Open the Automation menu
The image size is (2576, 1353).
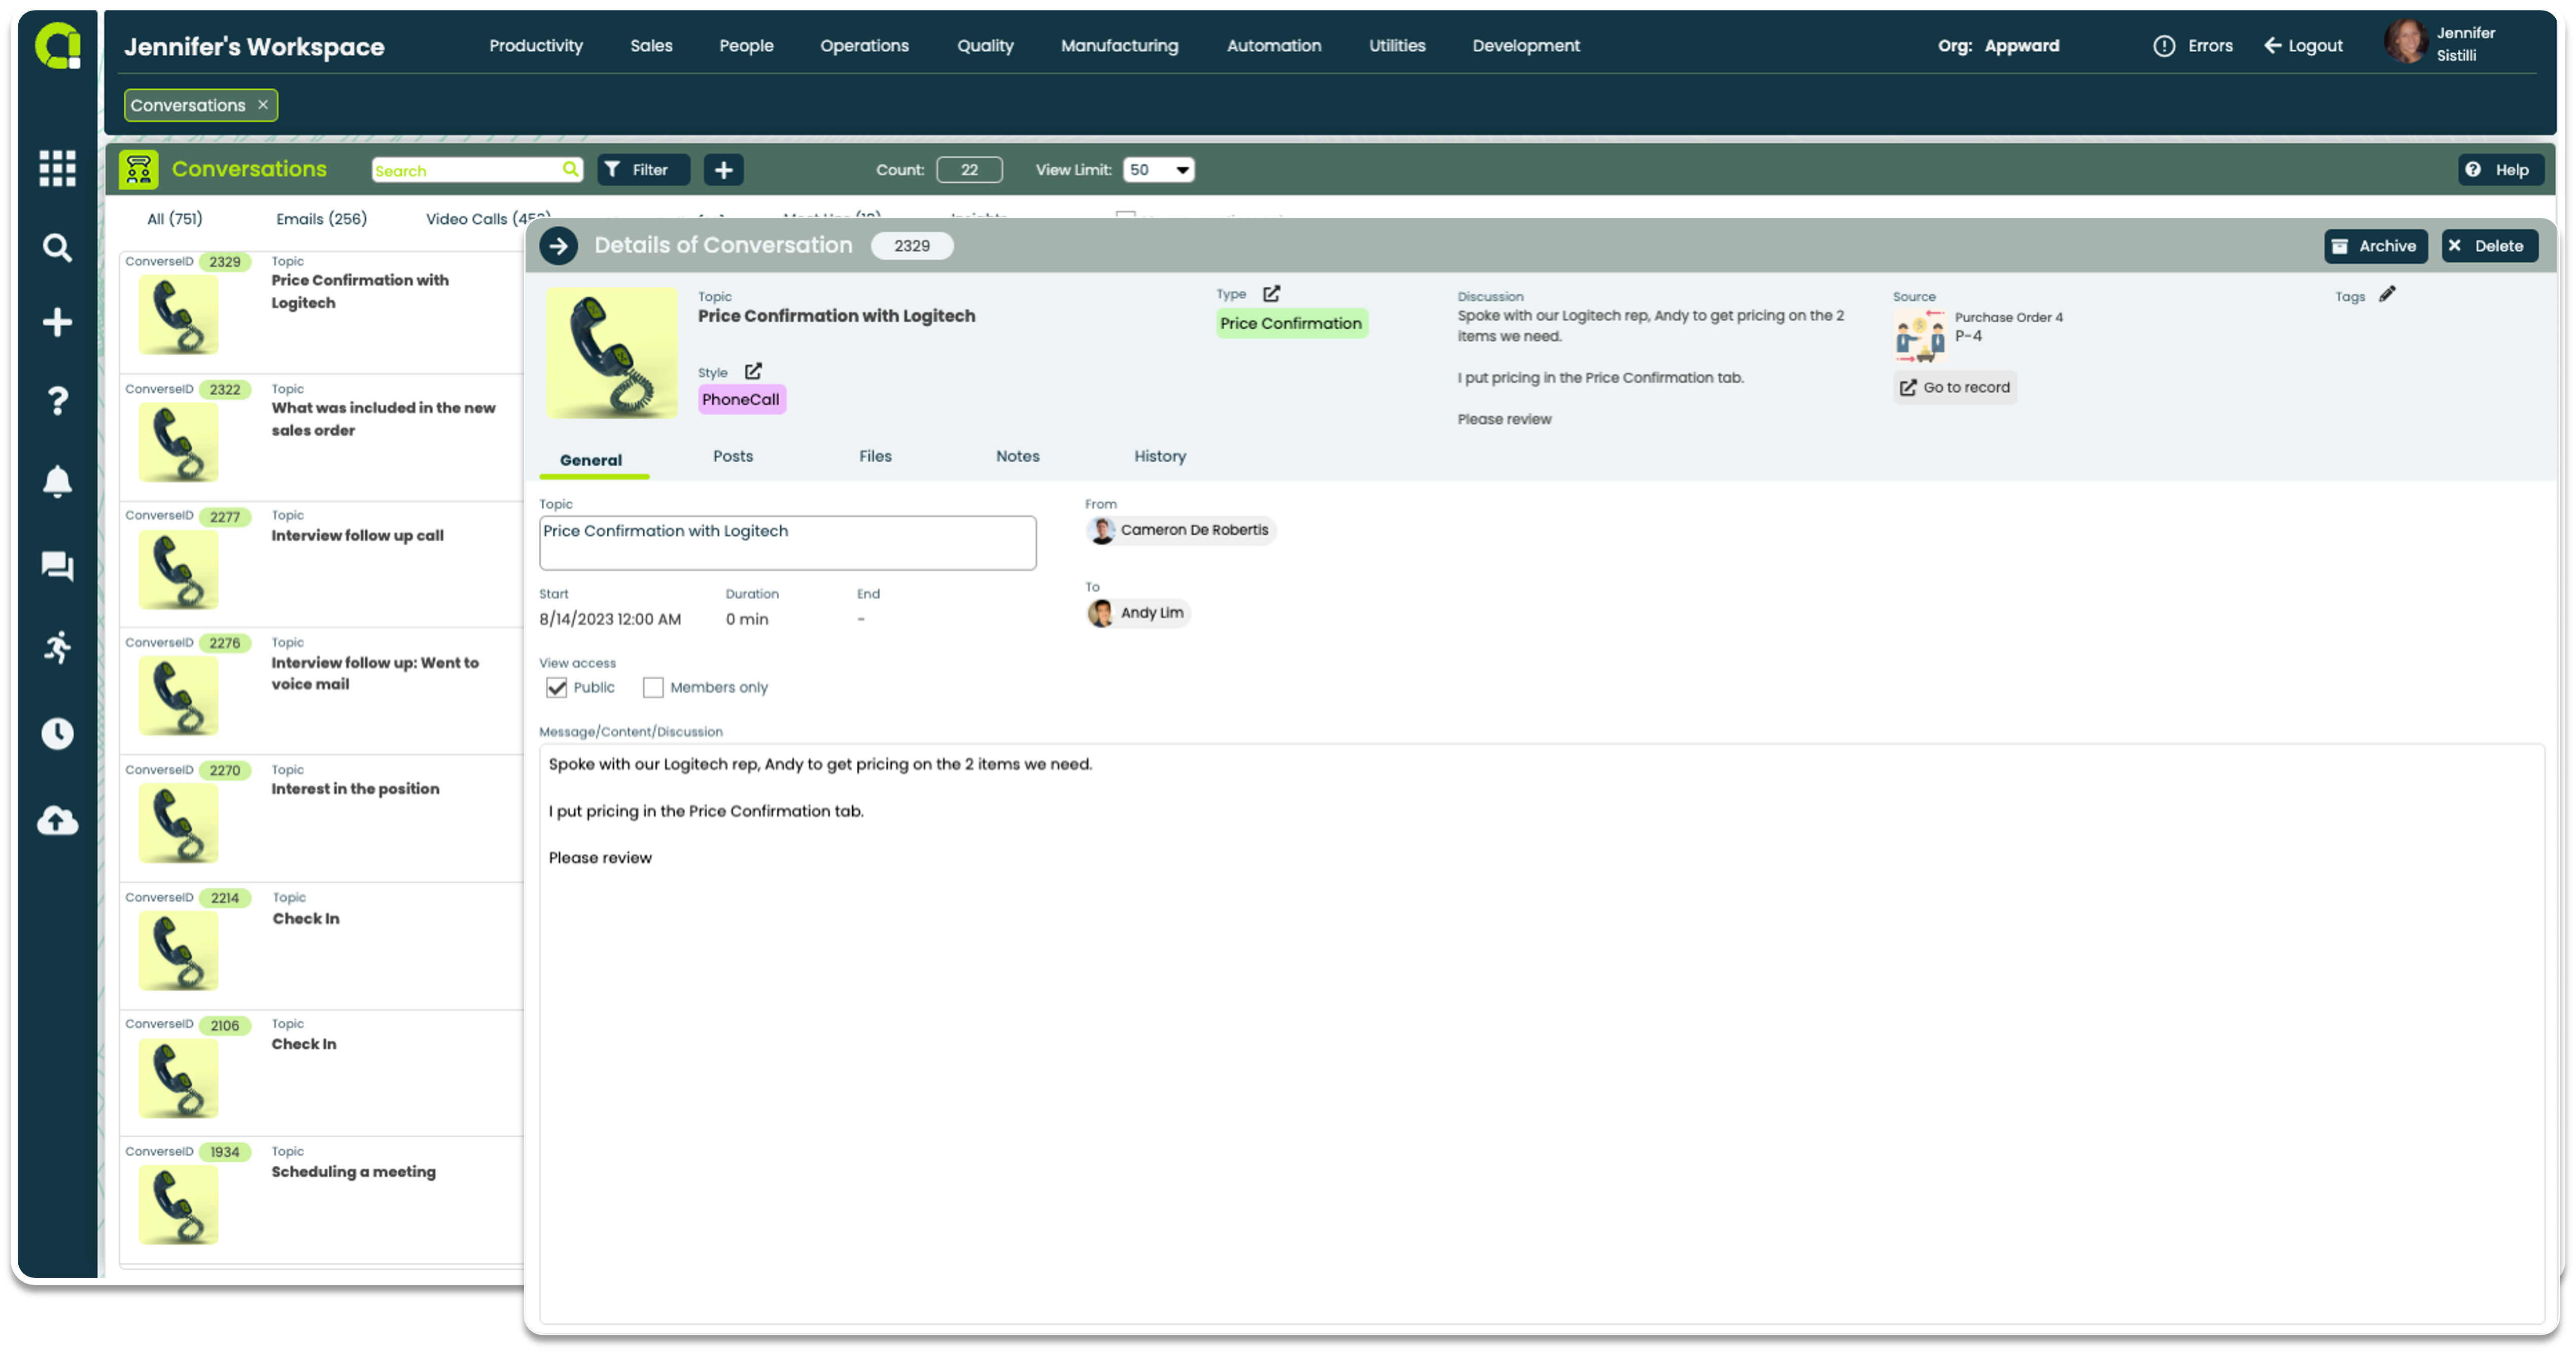point(1273,45)
